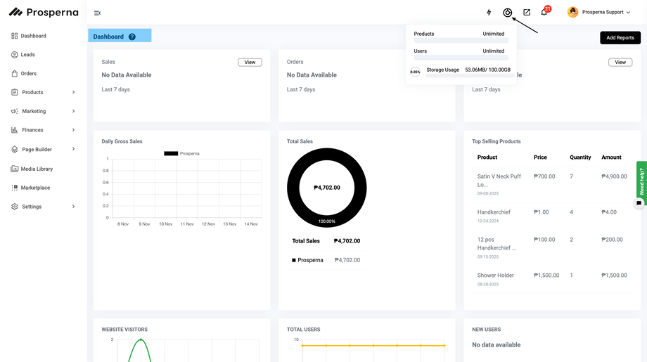This screenshot has width=647, height=362.
Task: Click the Finances bar chart icon
Action: coord(15,130)
